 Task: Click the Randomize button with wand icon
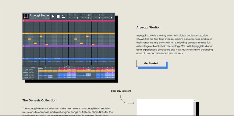pyautogui.click(x=86, y=15)
